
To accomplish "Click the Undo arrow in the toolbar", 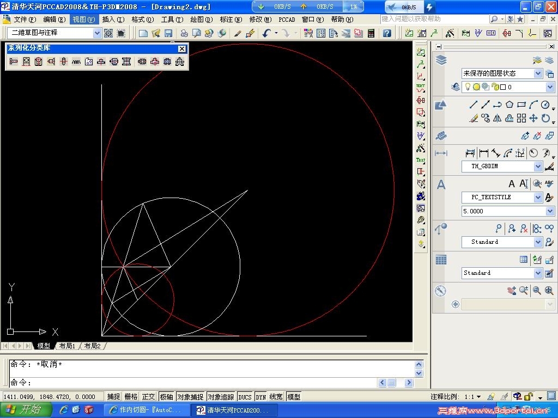I will (266, 33).
